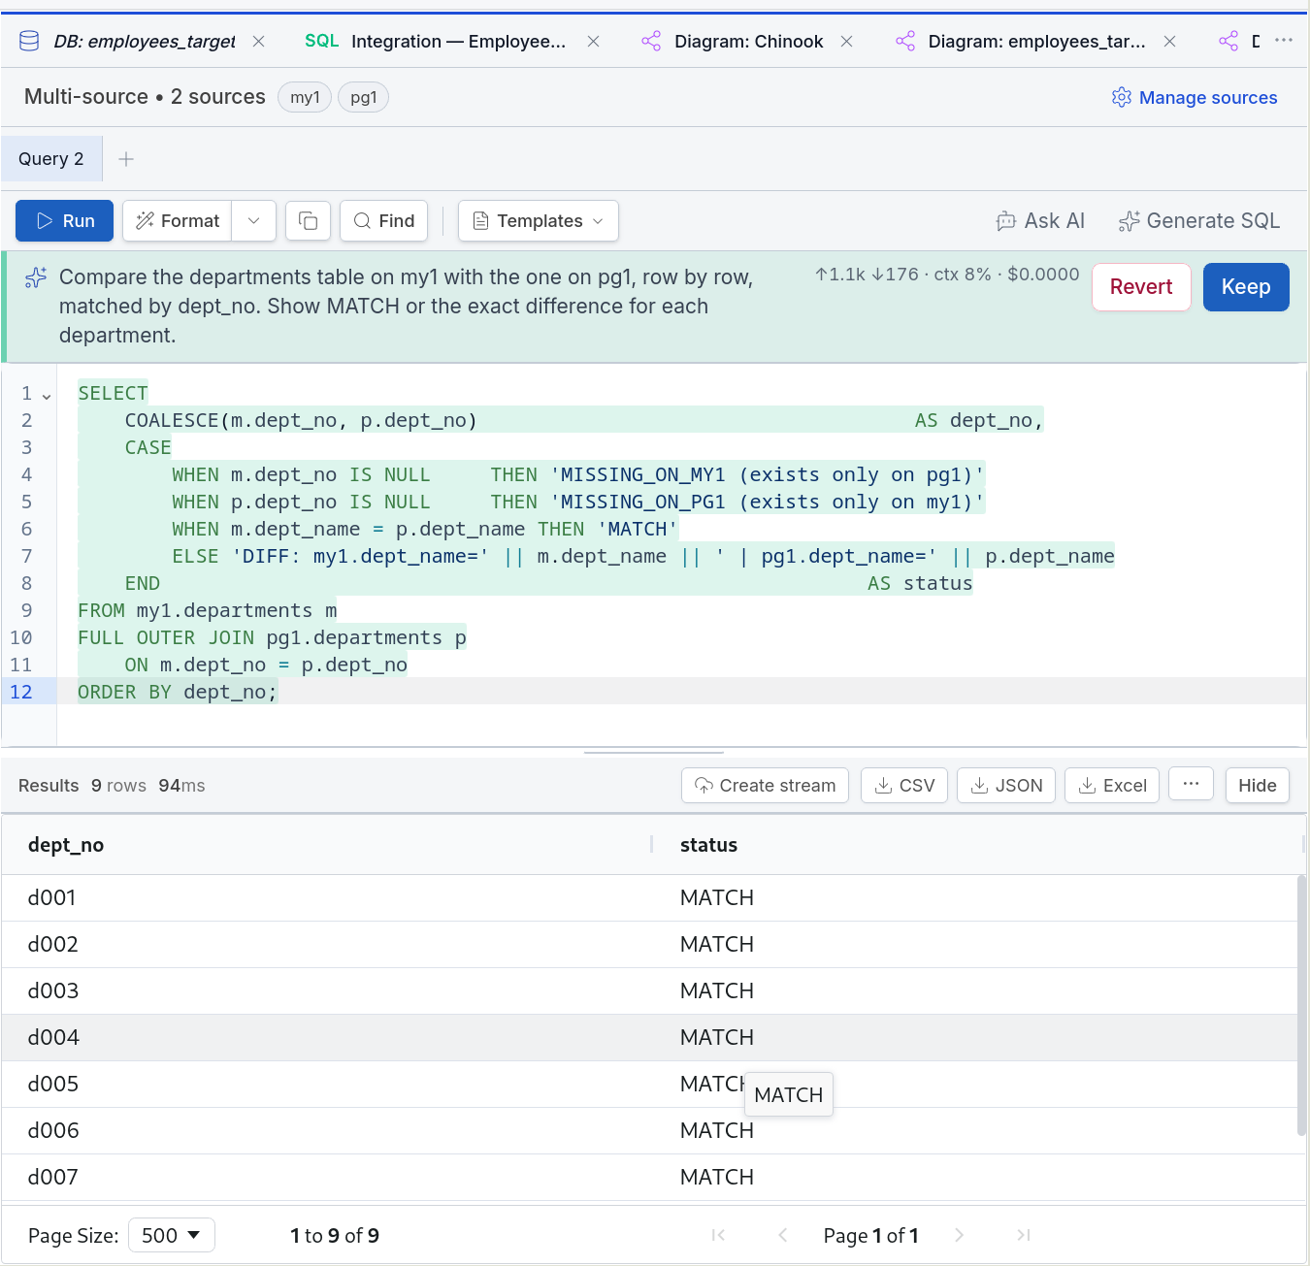Open Find in editor
This screenshot has width=1310, height=1266.
coord(384,220)
